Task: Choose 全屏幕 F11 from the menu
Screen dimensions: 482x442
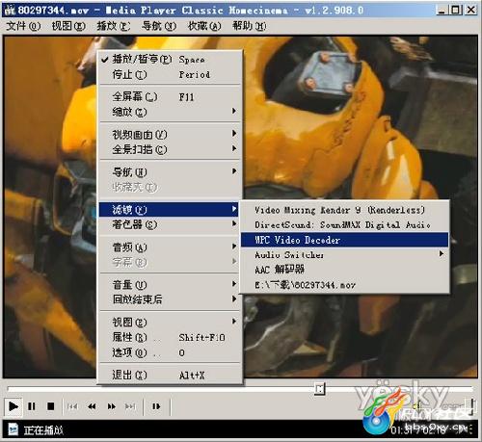Action: (x=170, y=96)
